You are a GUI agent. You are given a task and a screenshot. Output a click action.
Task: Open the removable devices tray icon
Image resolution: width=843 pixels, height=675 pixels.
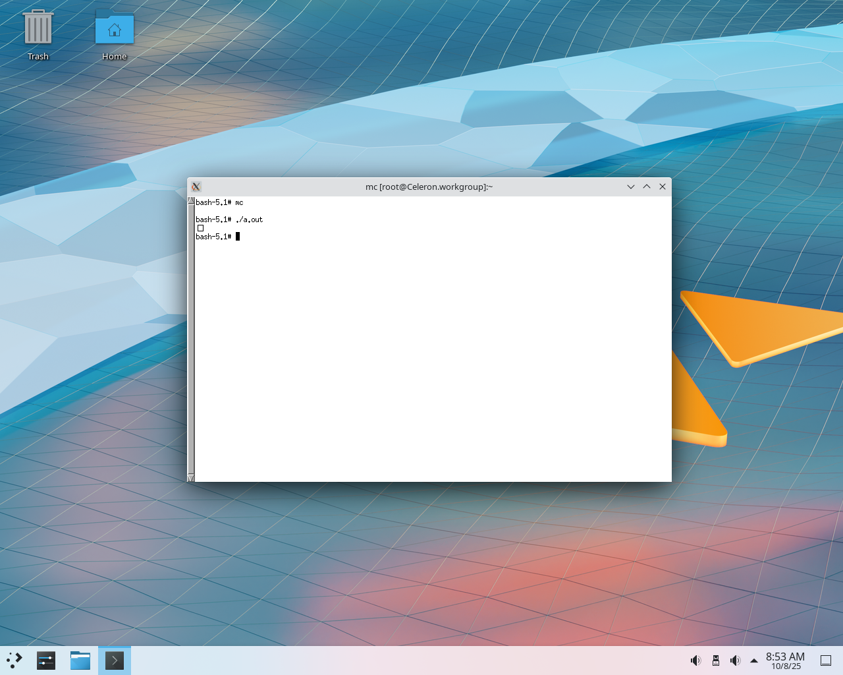716,660
